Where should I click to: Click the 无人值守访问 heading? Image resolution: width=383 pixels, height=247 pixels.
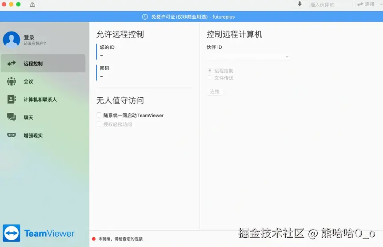point(120,100)
